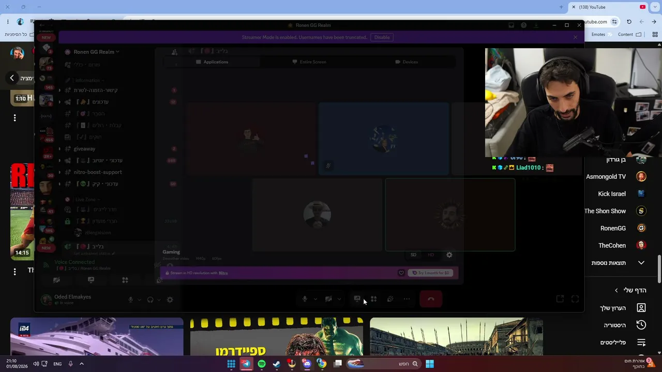This screenshot has width=662, height=372.
Task: Open help icon in Discord title bar
Action: (x=524, y=25)
